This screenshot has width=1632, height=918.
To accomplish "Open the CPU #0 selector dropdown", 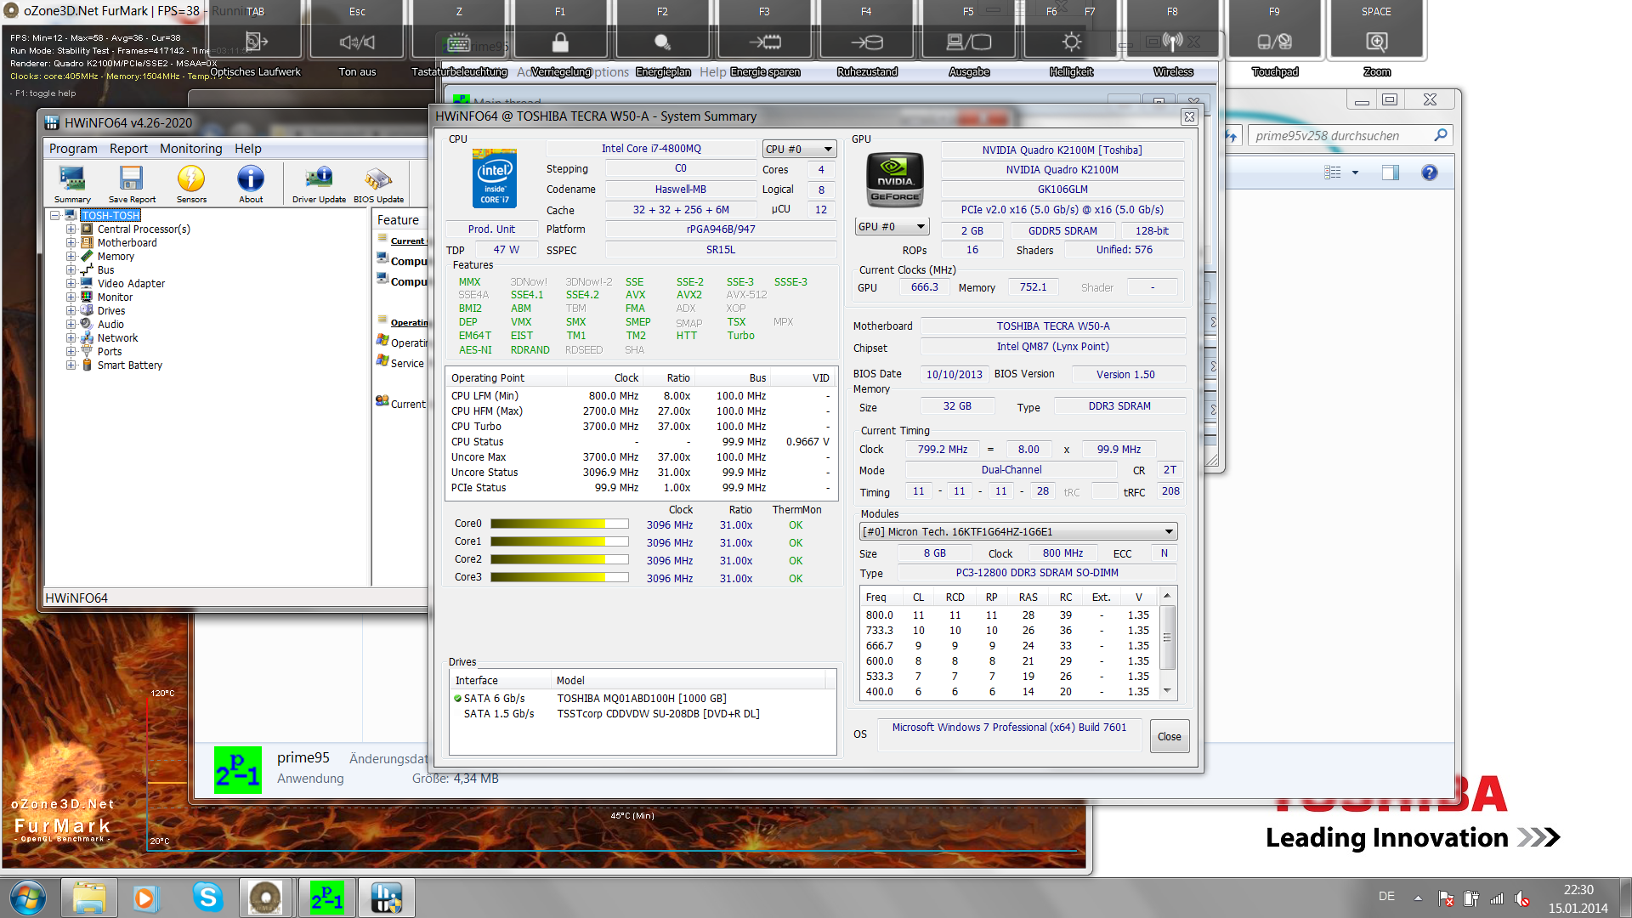I will 799,149.
